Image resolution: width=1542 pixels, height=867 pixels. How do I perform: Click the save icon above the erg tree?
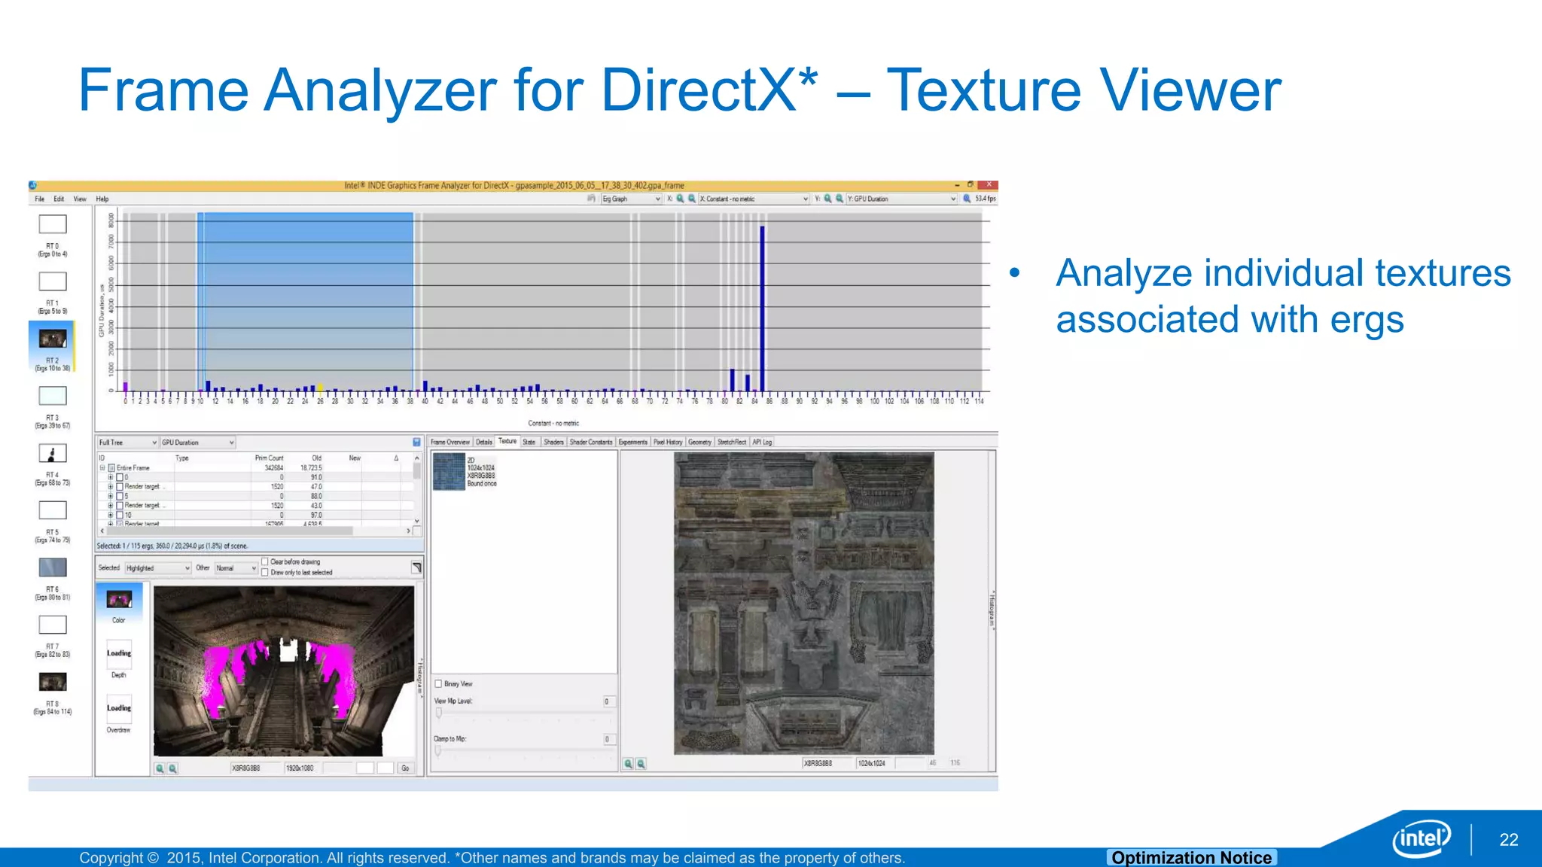pos(416,443)
